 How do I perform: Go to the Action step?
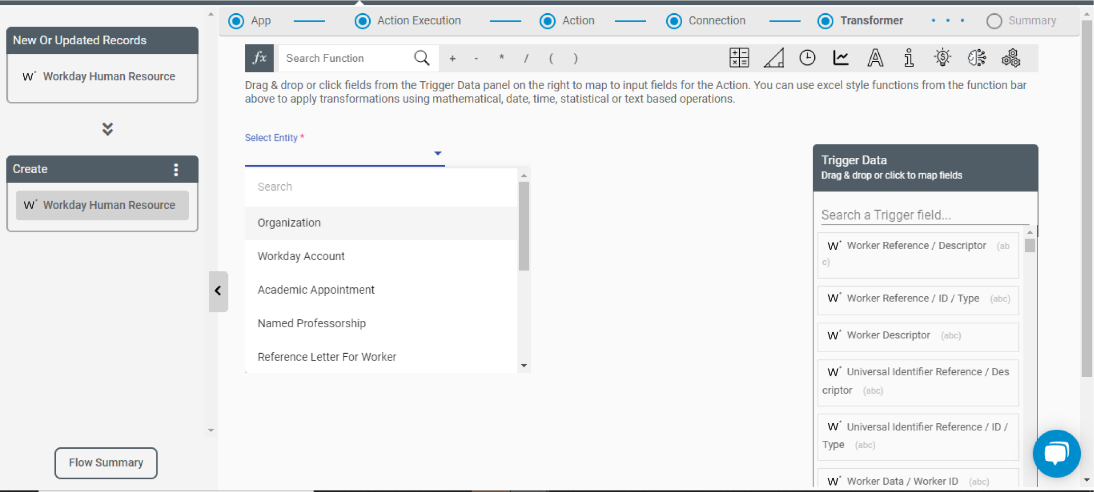[x=567, y=21]
